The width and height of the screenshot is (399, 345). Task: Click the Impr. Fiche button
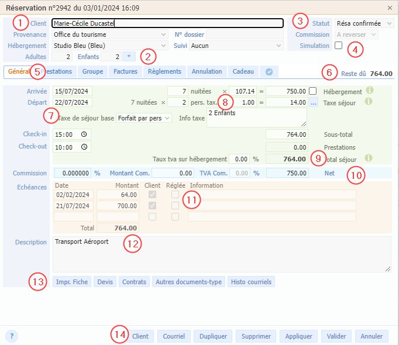click(72, 282)
